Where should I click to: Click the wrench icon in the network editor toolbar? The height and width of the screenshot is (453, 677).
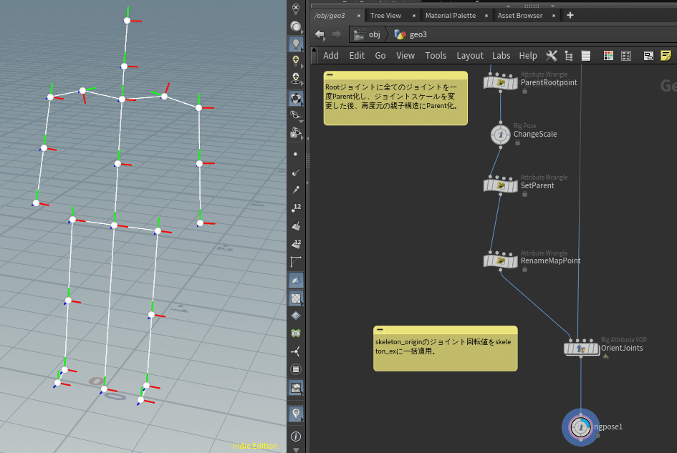click(x=552, y=55)
